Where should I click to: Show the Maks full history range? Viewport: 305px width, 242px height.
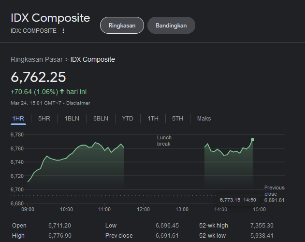pyautogui.click(x=204, y=119)
